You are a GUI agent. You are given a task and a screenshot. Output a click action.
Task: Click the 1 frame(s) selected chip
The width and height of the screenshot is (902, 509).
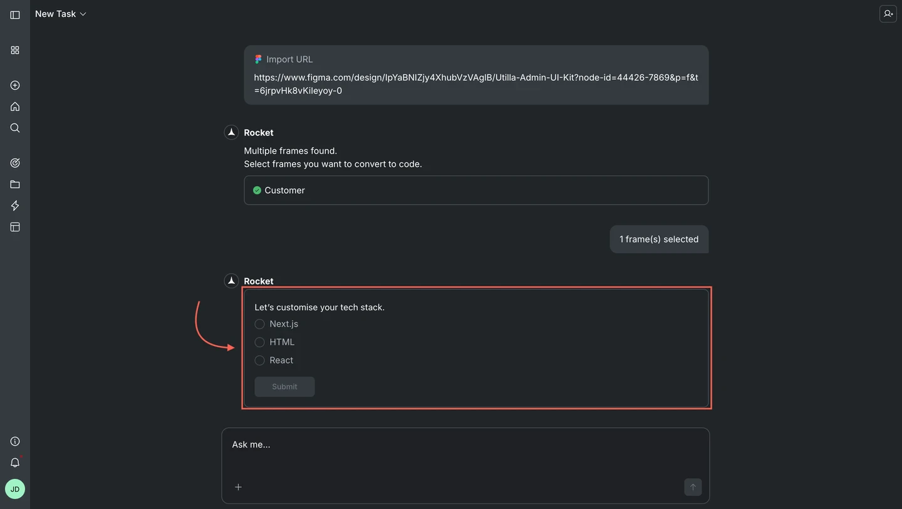(659, 239)
